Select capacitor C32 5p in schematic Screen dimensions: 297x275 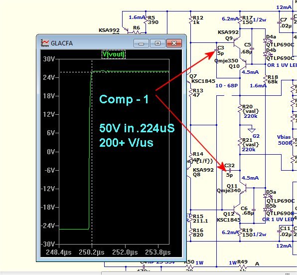(230, 170)
